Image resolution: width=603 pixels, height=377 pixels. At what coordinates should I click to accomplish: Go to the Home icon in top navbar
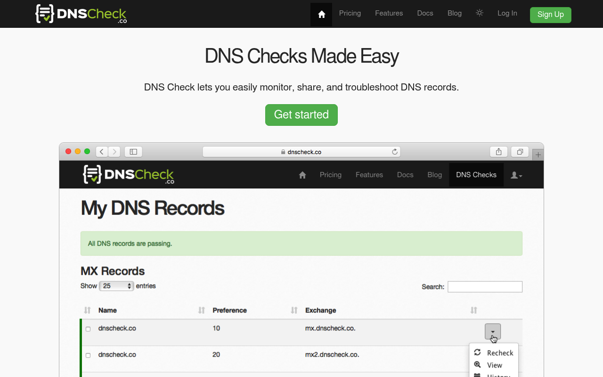[321, 14]
